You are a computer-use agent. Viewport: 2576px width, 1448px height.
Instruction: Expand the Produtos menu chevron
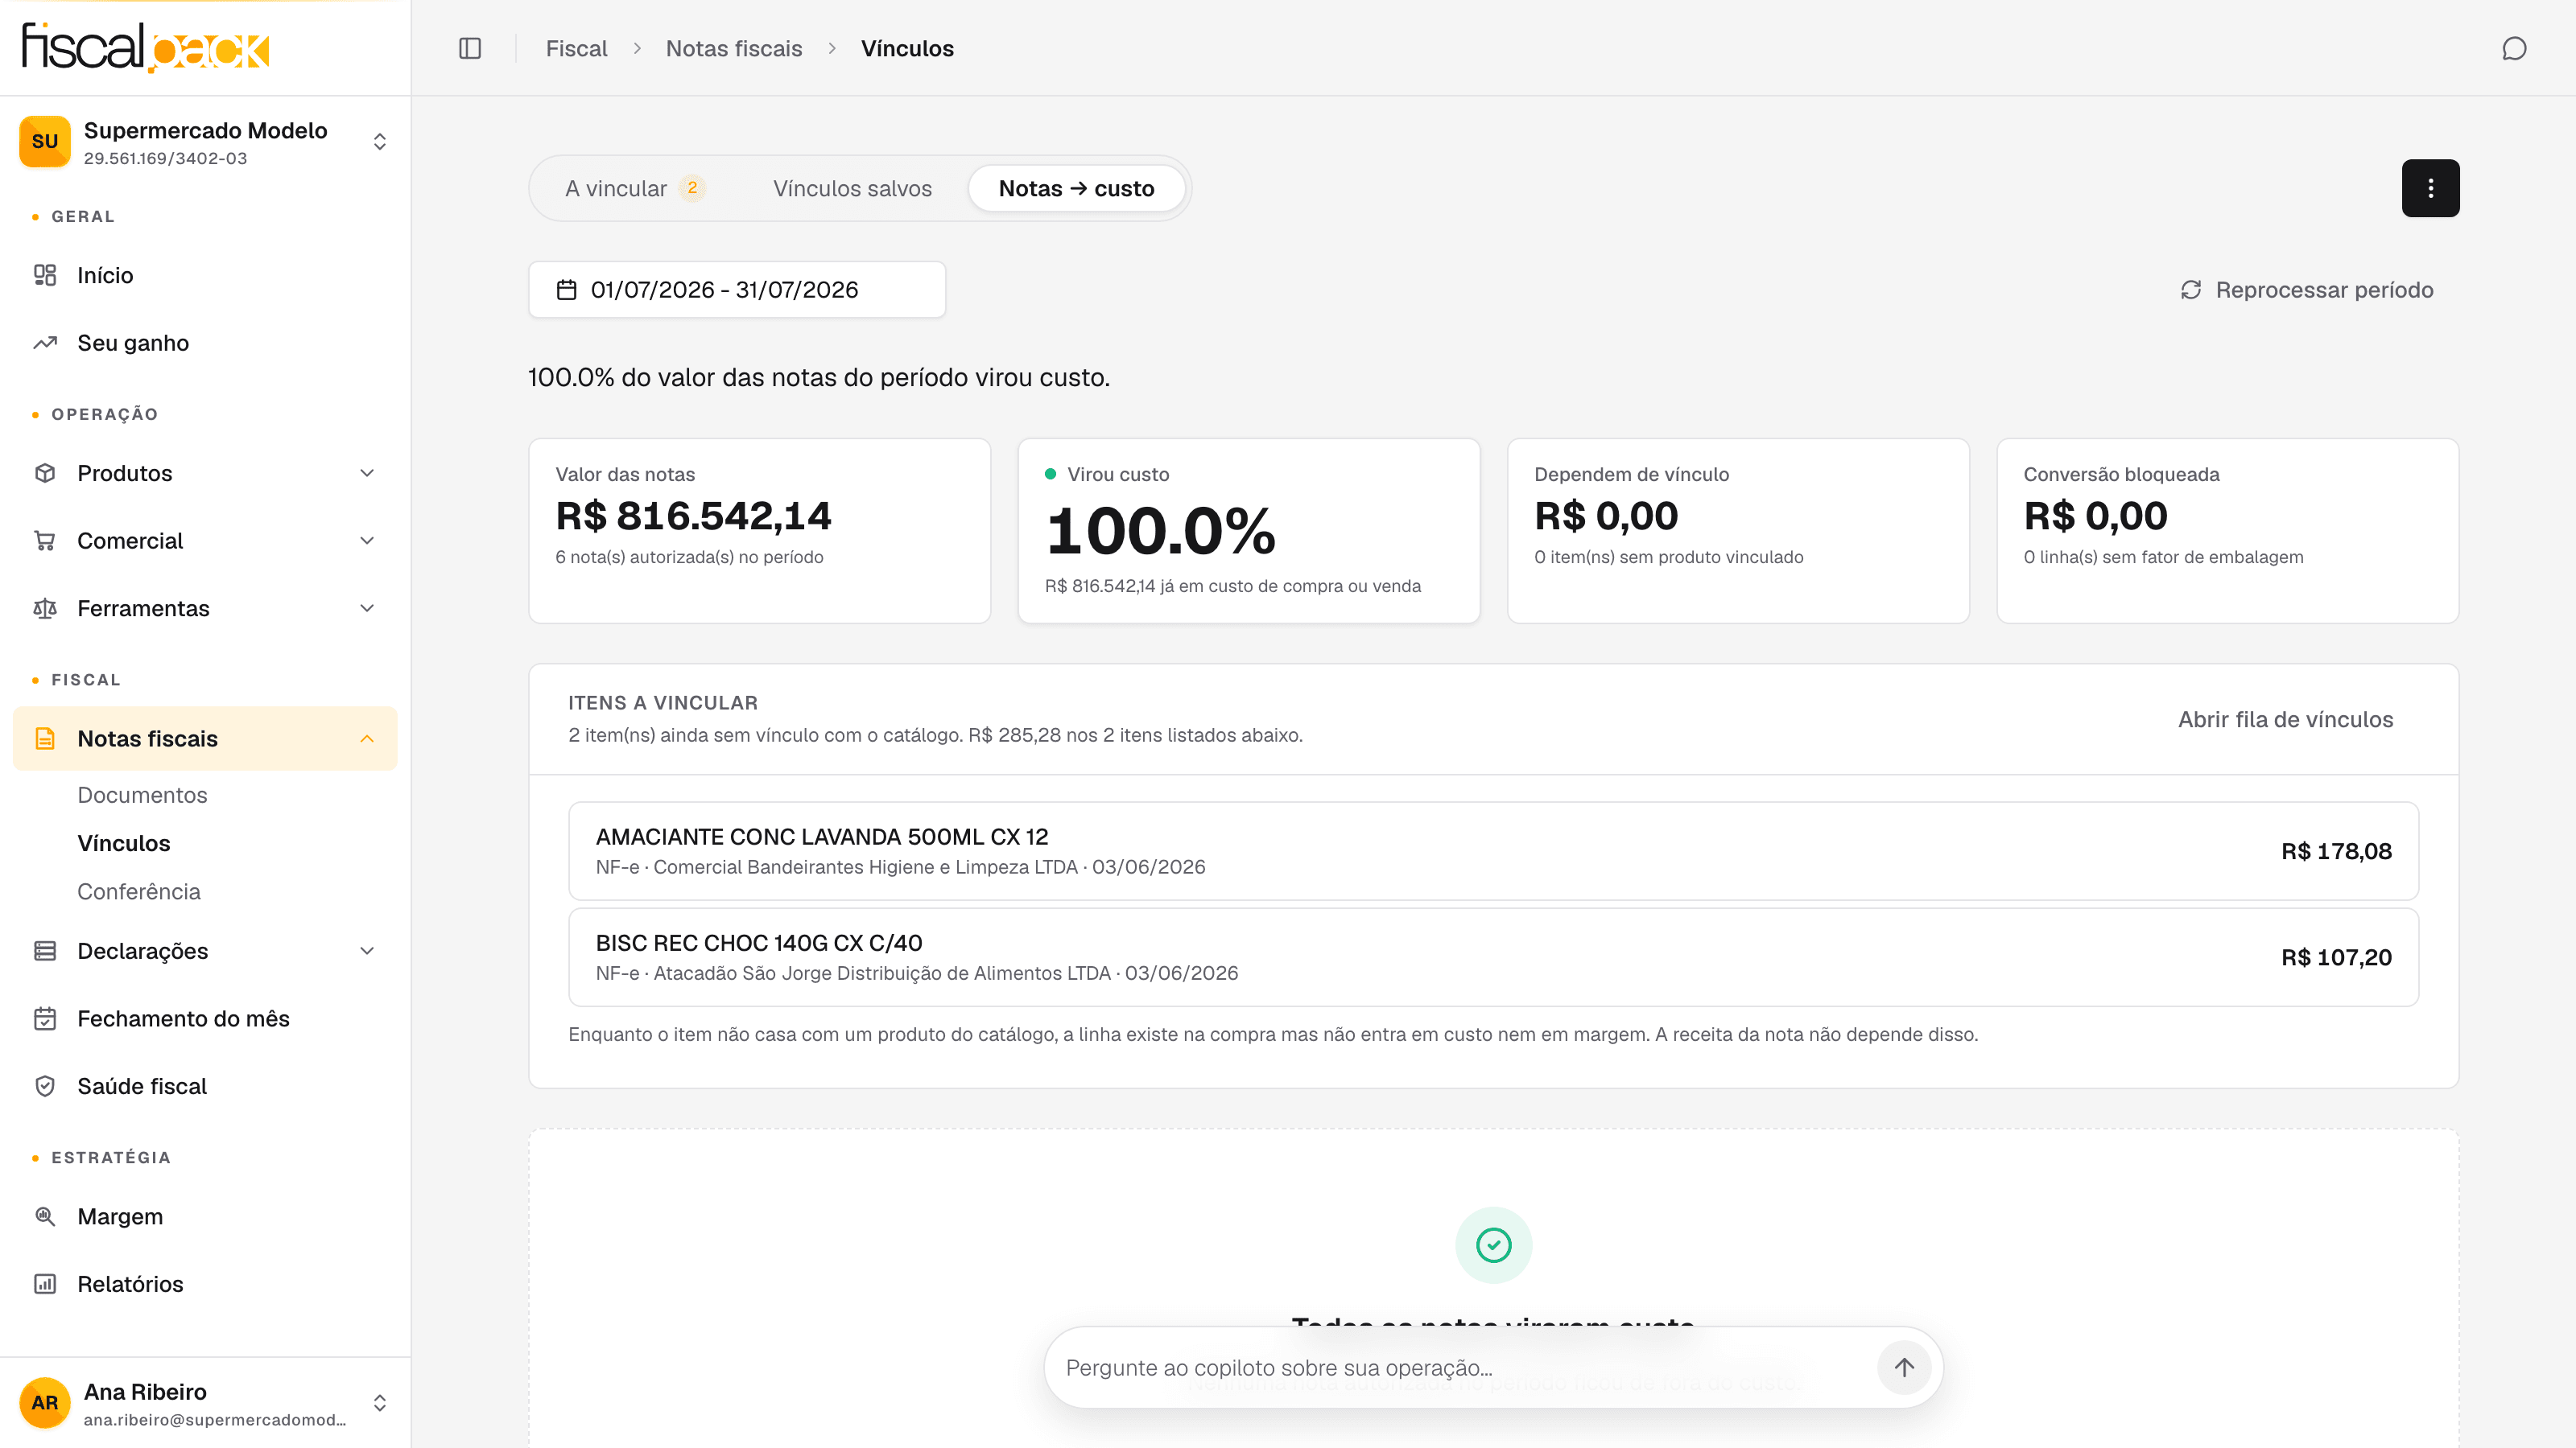pos(367,473)
